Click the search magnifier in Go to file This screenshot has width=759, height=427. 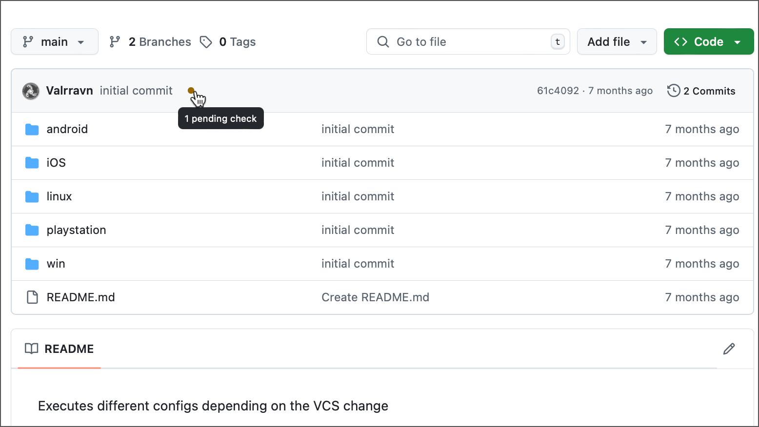point(383,41)
